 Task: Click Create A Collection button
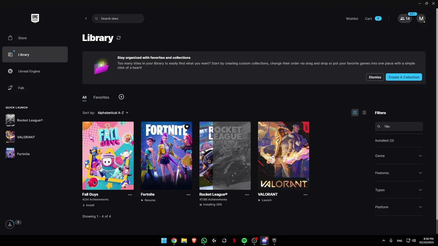[x=404, y=77]
